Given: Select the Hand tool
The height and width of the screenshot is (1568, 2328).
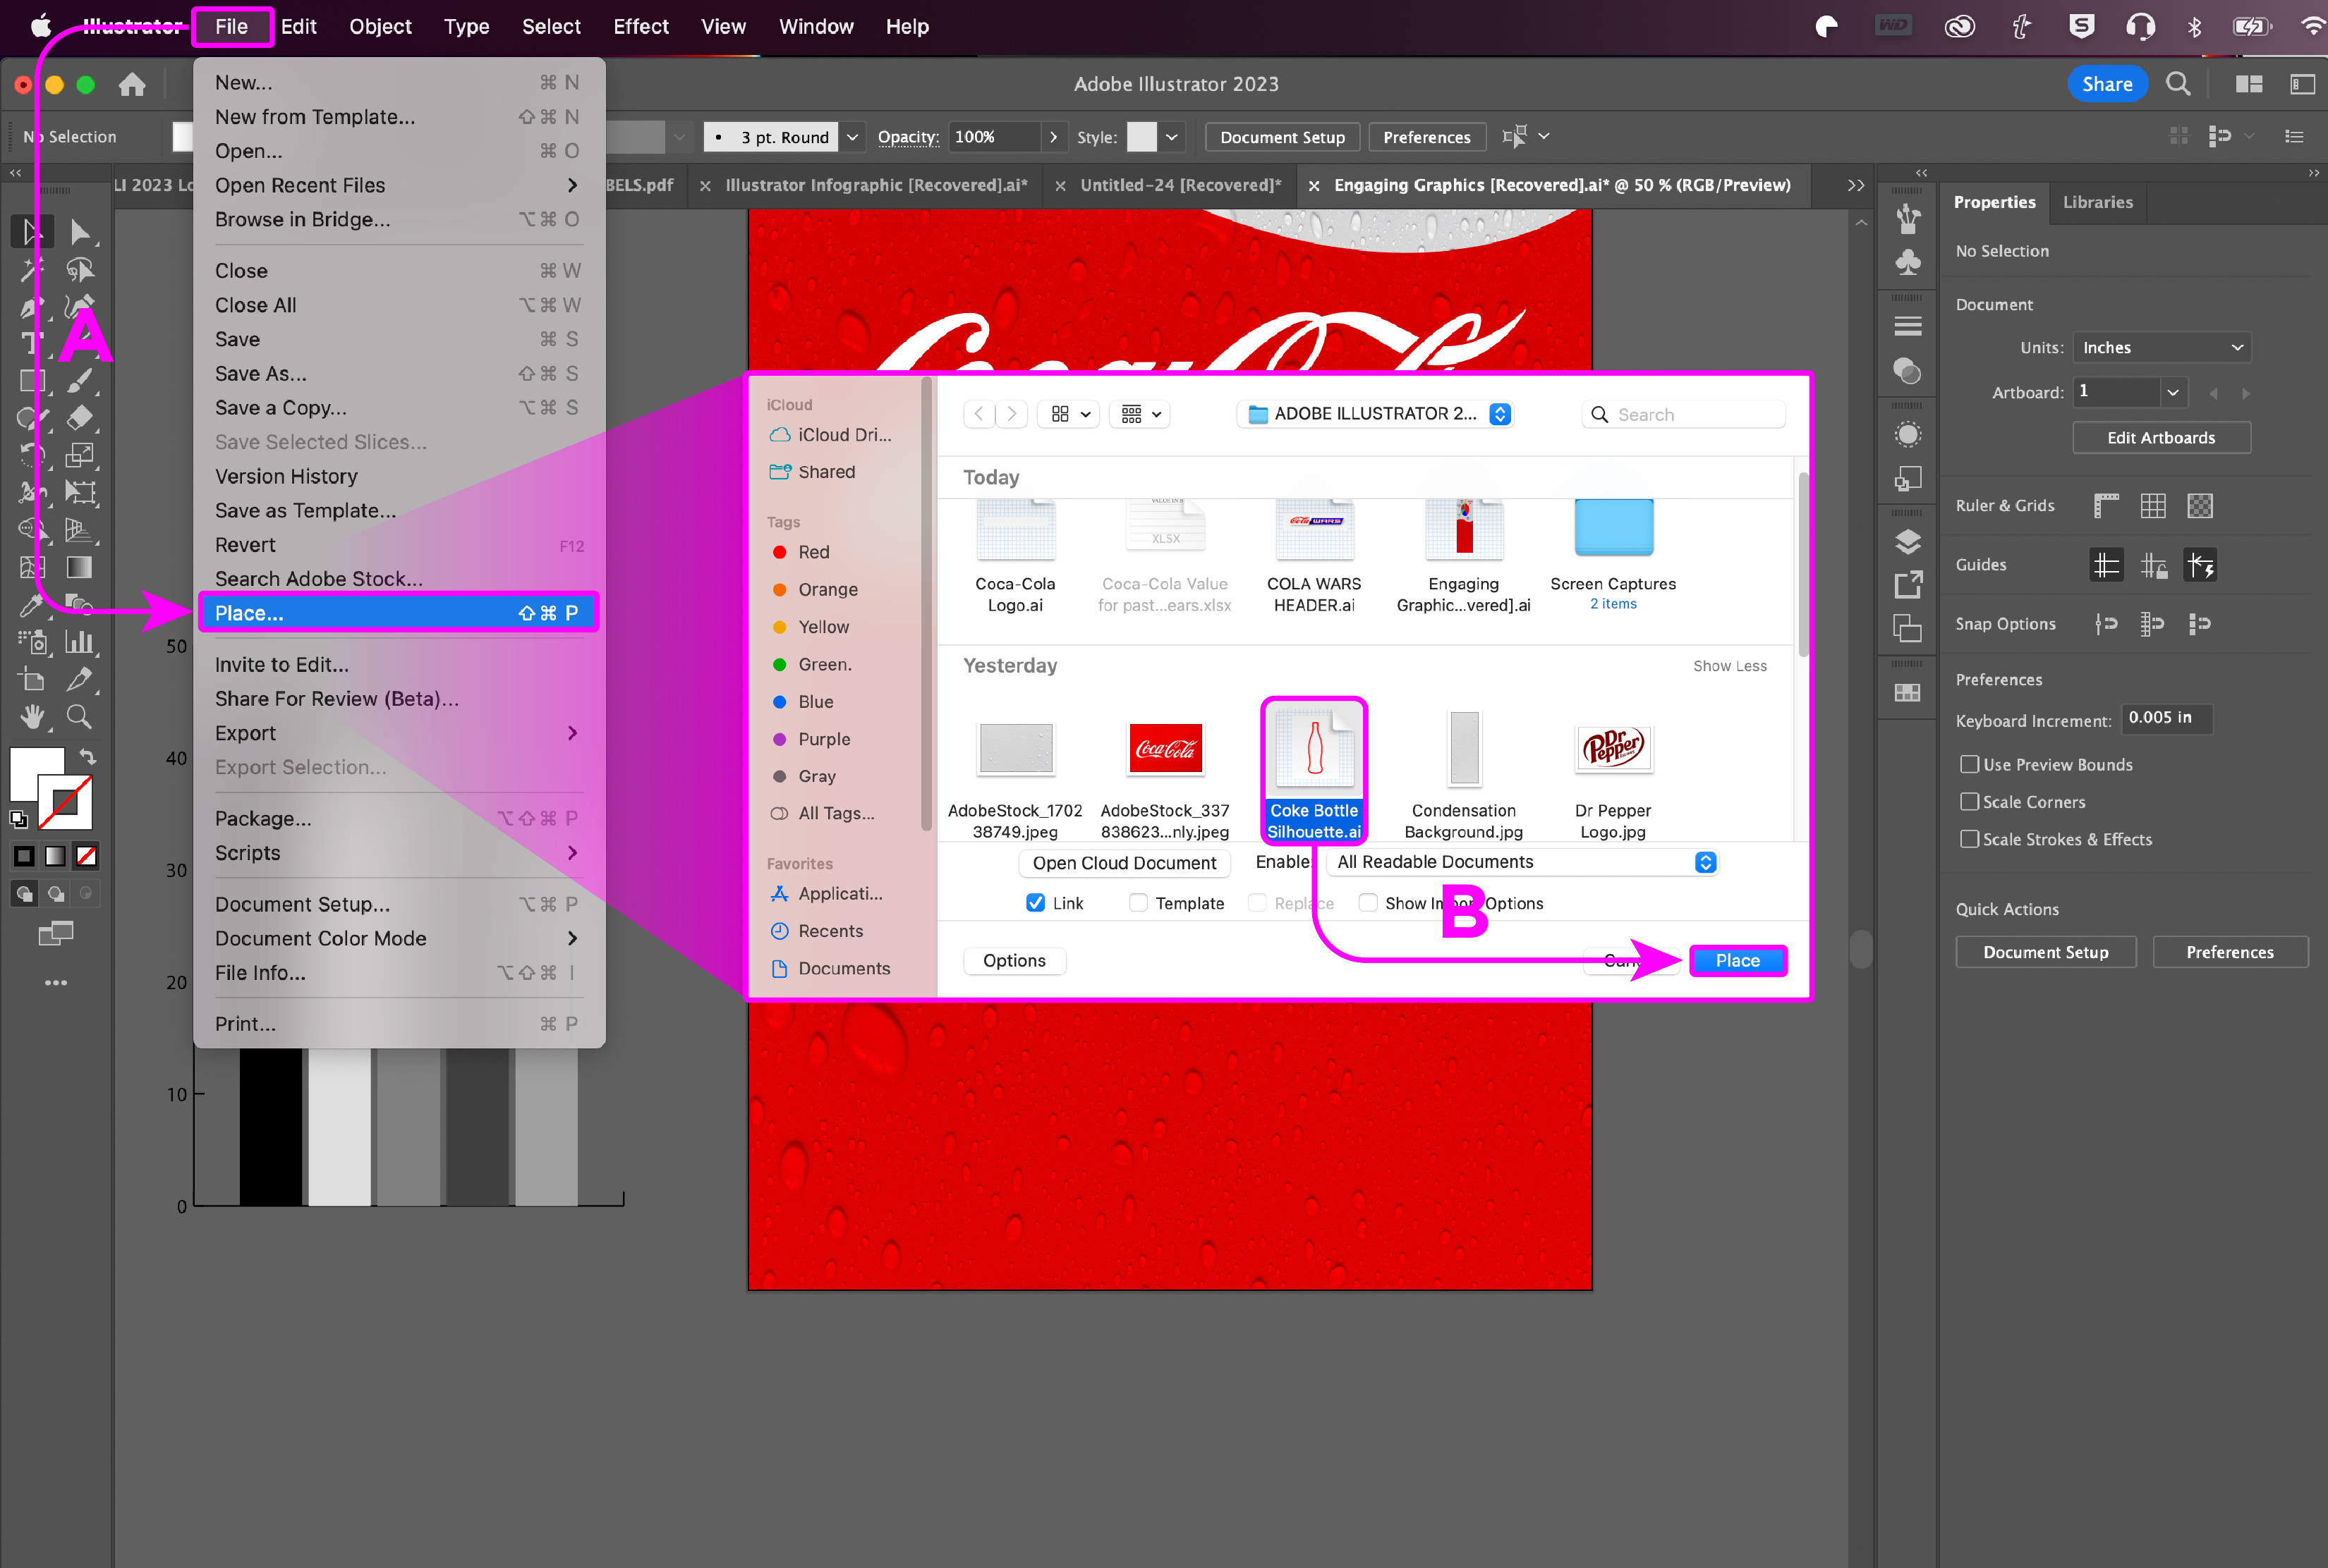Looking at the screenshot, I should pos(32,716).
